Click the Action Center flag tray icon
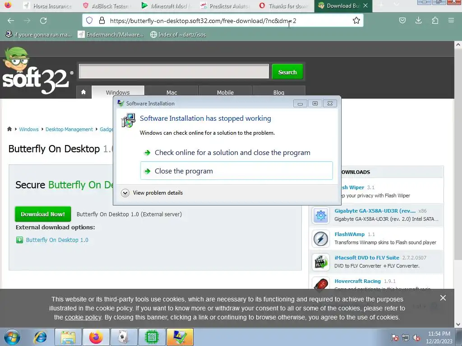462x346 pixels. point(394,337)
